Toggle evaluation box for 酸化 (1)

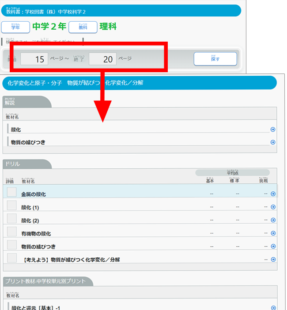12,205
